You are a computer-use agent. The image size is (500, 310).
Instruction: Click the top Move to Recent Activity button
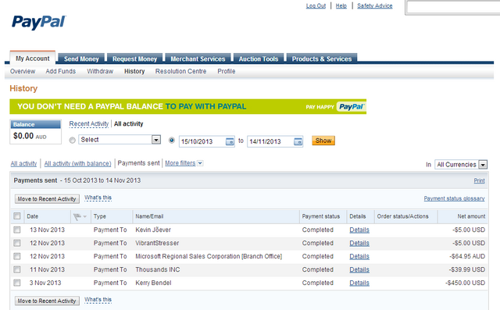coord(47,199)
